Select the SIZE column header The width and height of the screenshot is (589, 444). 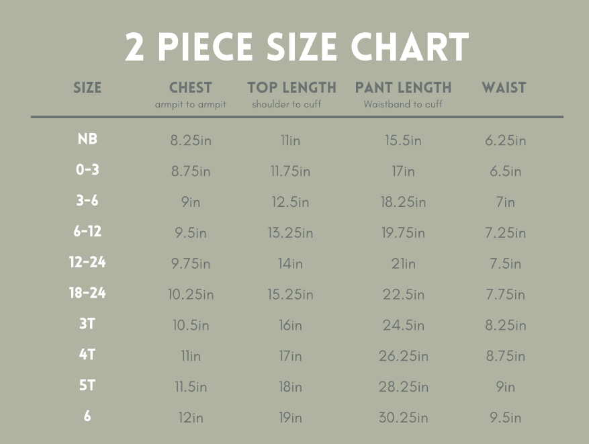[87, 88]
